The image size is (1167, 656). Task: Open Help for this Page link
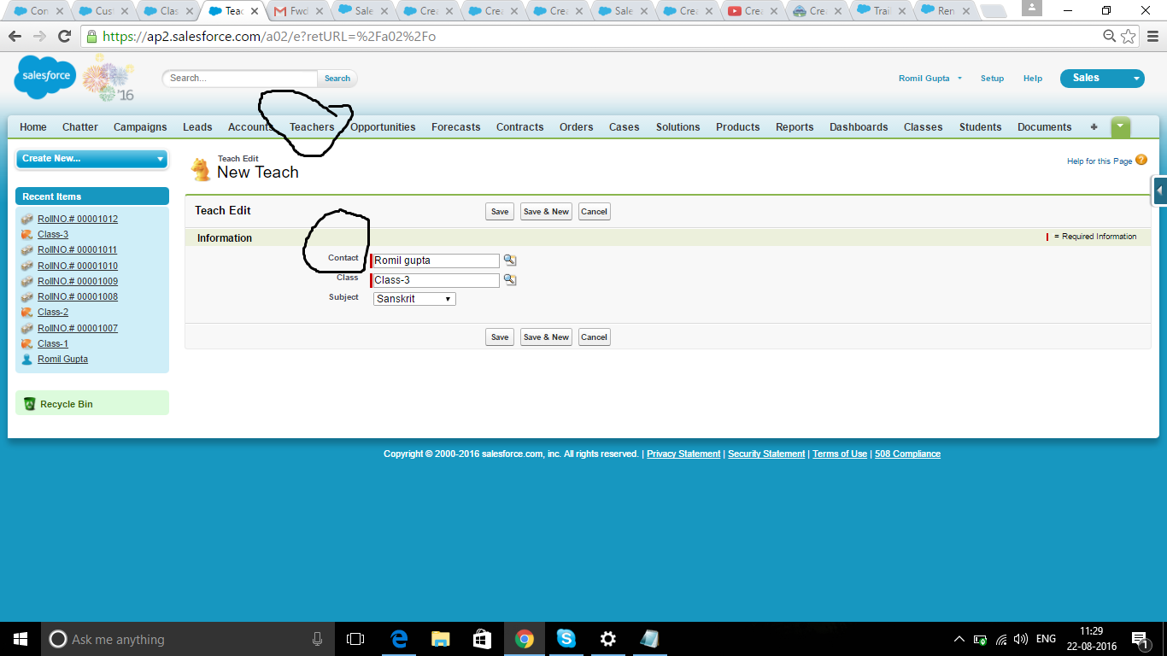coord(1100,161)
